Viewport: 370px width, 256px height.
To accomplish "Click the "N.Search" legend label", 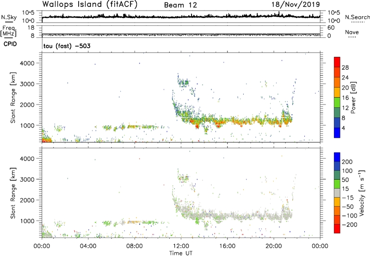I will pos(357,17).
